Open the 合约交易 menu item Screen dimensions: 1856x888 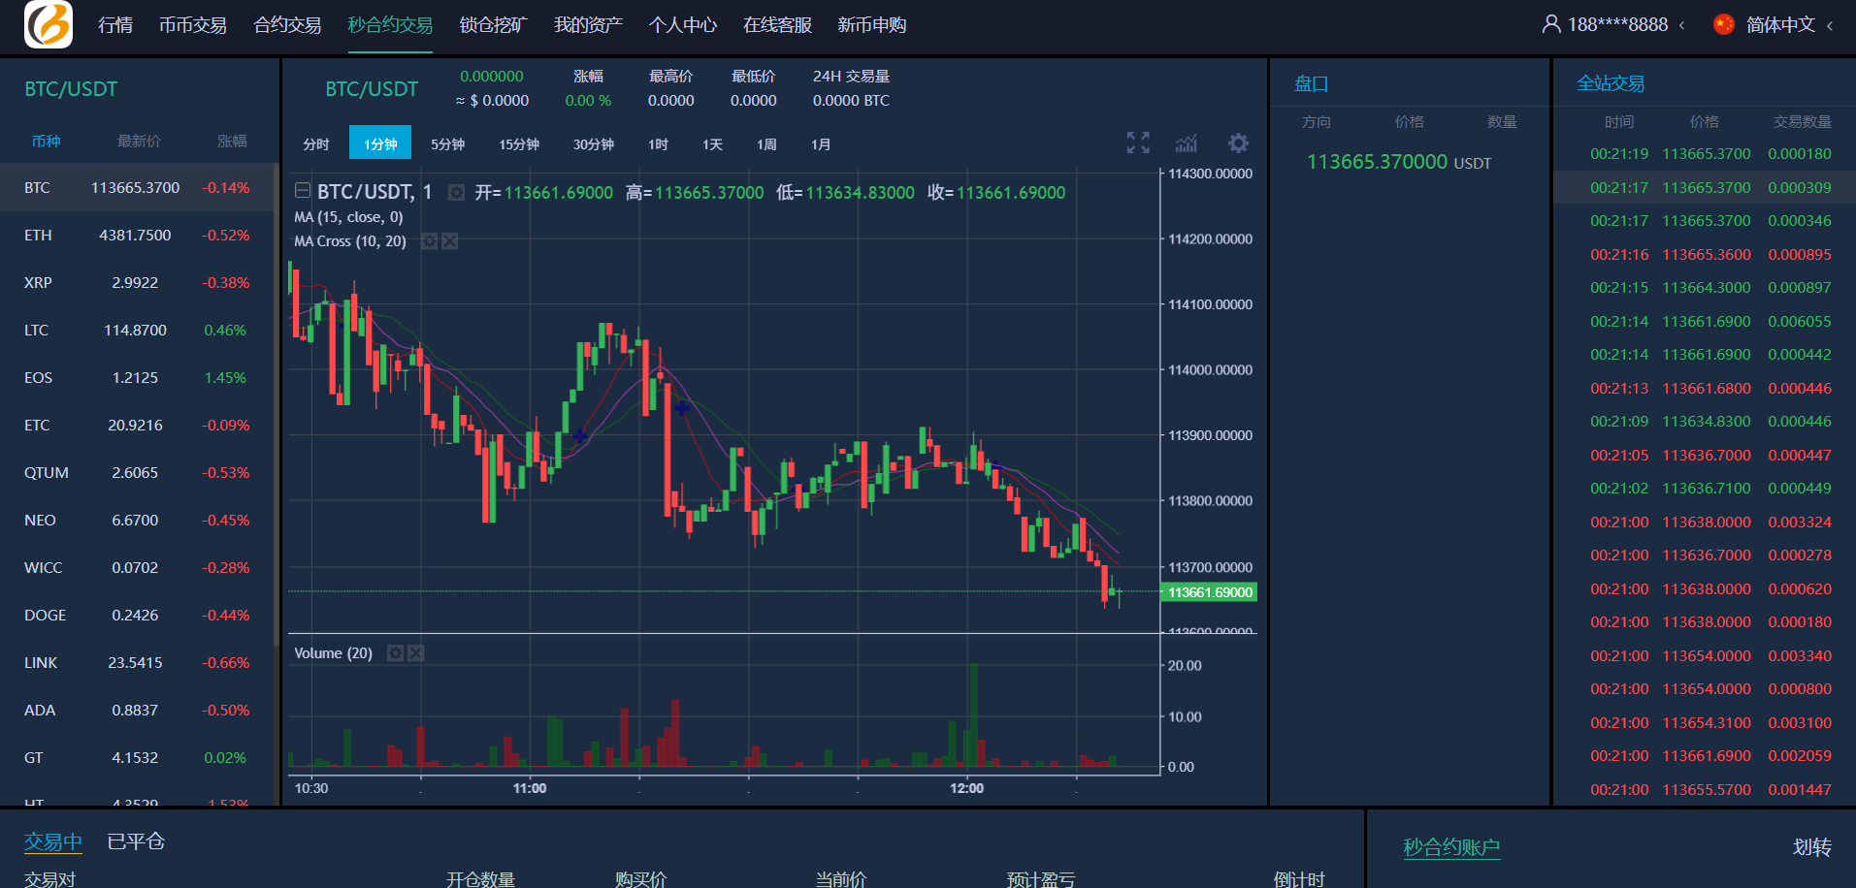(287, 25)
